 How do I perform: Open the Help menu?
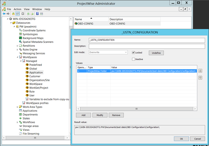pyautogui.click(x=47, y=9)
